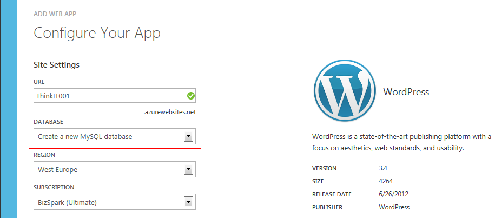The width and height of the screenshot is (495, 218).
Task: Click the WordPress description paragraph
Action: (x=401, y=142)
